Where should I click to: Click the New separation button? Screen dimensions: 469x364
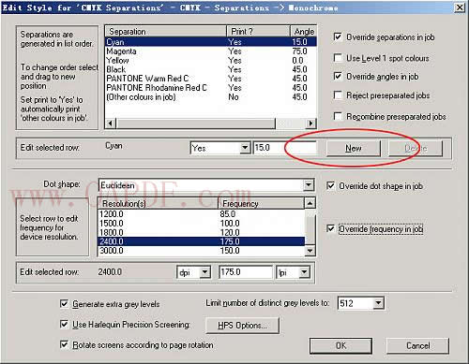click(x=354, y=149)
